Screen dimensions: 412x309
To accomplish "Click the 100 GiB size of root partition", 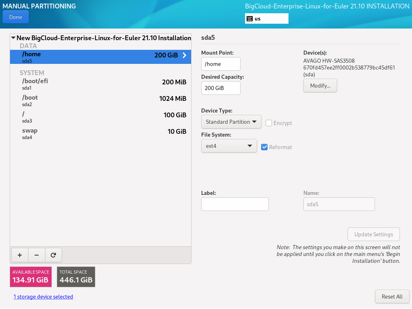I will click(x=175, y=115).
